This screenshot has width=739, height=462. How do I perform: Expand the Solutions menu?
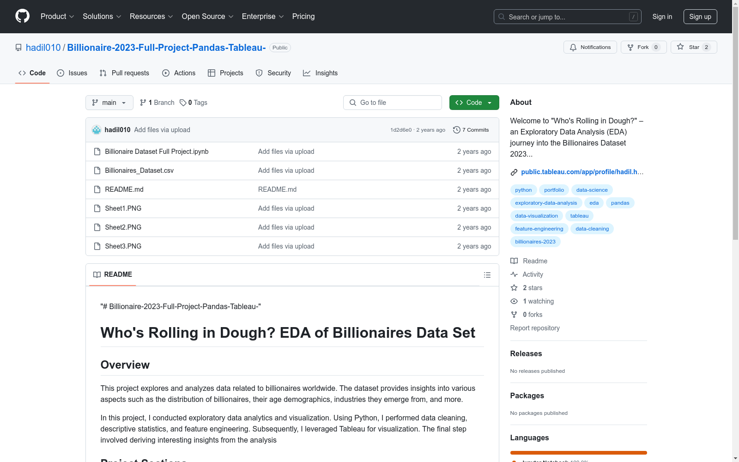pos(102,17)
